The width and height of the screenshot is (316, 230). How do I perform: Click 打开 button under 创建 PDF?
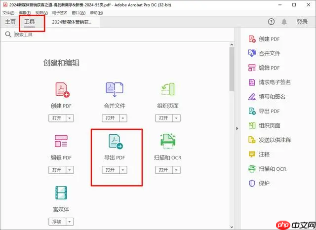57,118
